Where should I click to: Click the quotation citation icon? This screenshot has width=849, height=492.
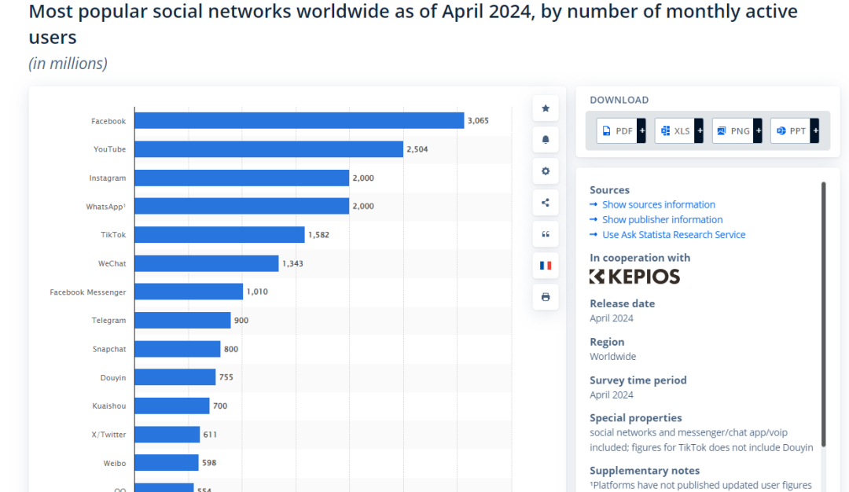coord(546,234)
